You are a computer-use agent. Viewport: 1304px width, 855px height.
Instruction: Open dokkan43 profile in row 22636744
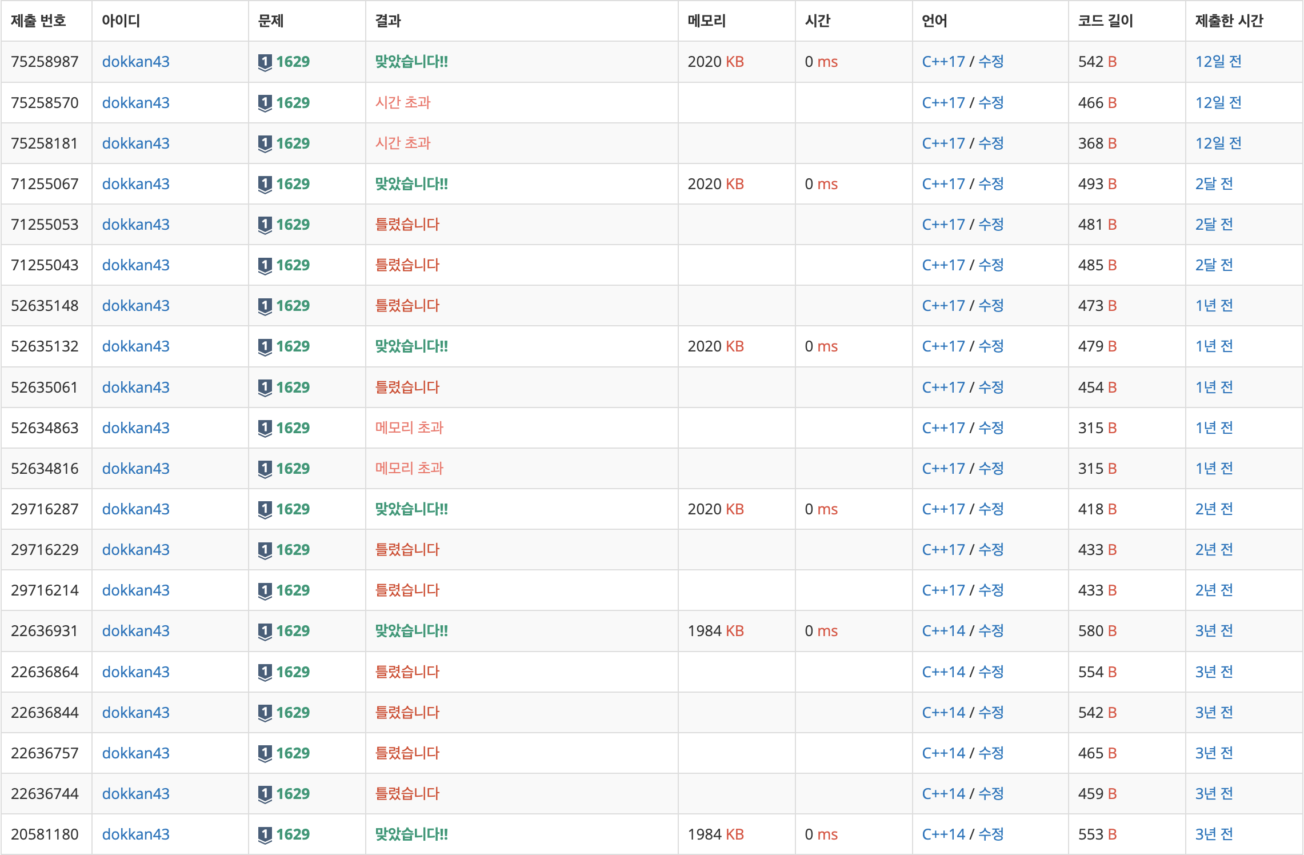pyautogui.click(x=135, y=794)
